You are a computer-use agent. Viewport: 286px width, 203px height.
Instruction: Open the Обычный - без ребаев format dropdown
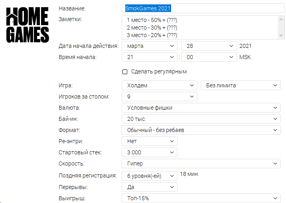(201, 130)
